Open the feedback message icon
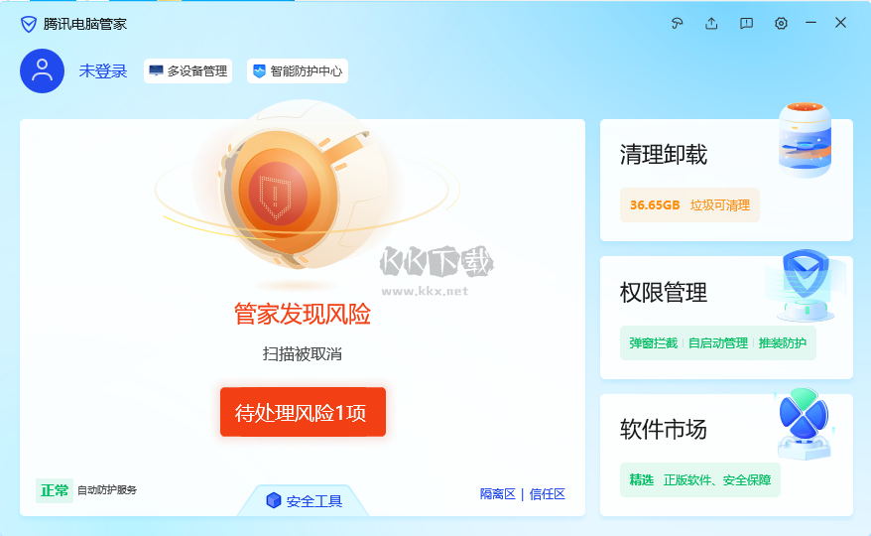 (746, 24)
